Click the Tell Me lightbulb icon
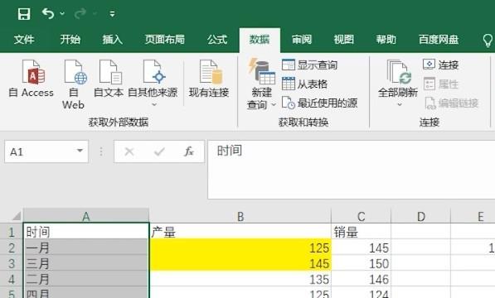This screenshot has height=298, width=495. (488, 40)
